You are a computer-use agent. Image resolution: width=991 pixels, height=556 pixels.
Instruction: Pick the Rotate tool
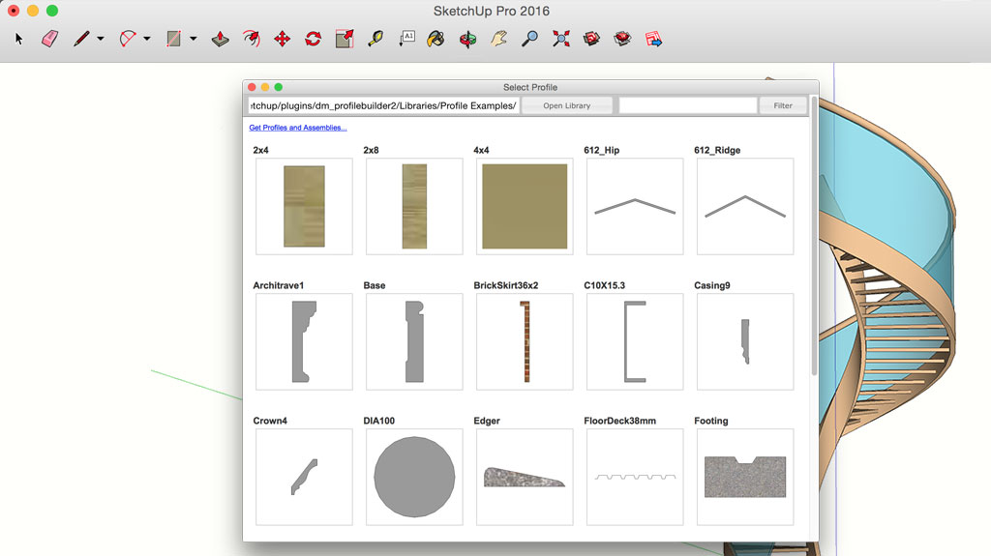(313, 40)
